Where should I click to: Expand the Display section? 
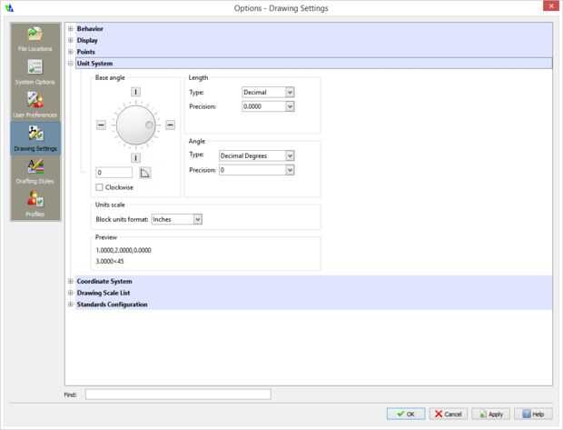(71, 40)
